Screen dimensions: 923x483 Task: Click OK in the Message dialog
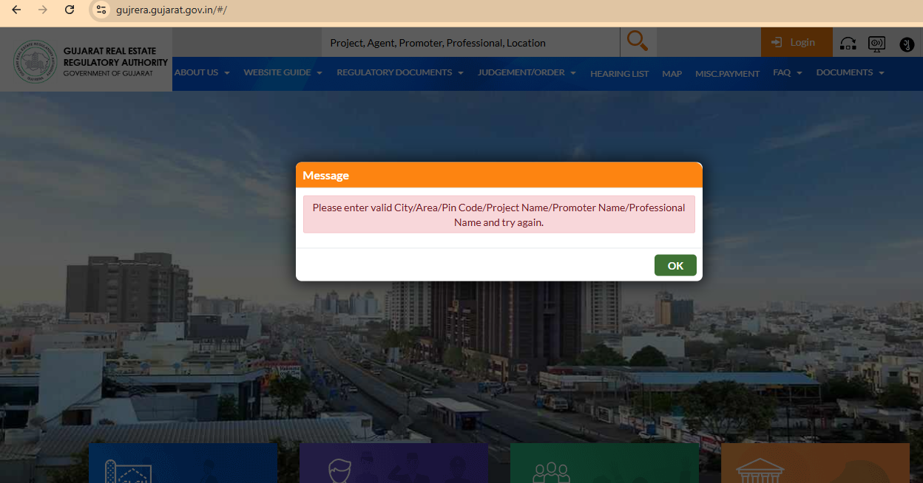click(x=675, y=265)
